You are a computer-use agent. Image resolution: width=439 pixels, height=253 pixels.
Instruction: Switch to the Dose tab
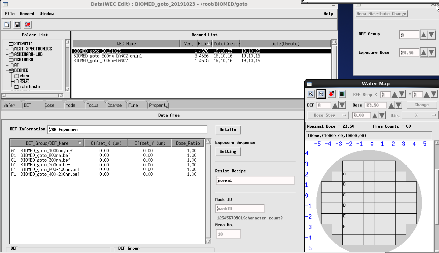54,105
